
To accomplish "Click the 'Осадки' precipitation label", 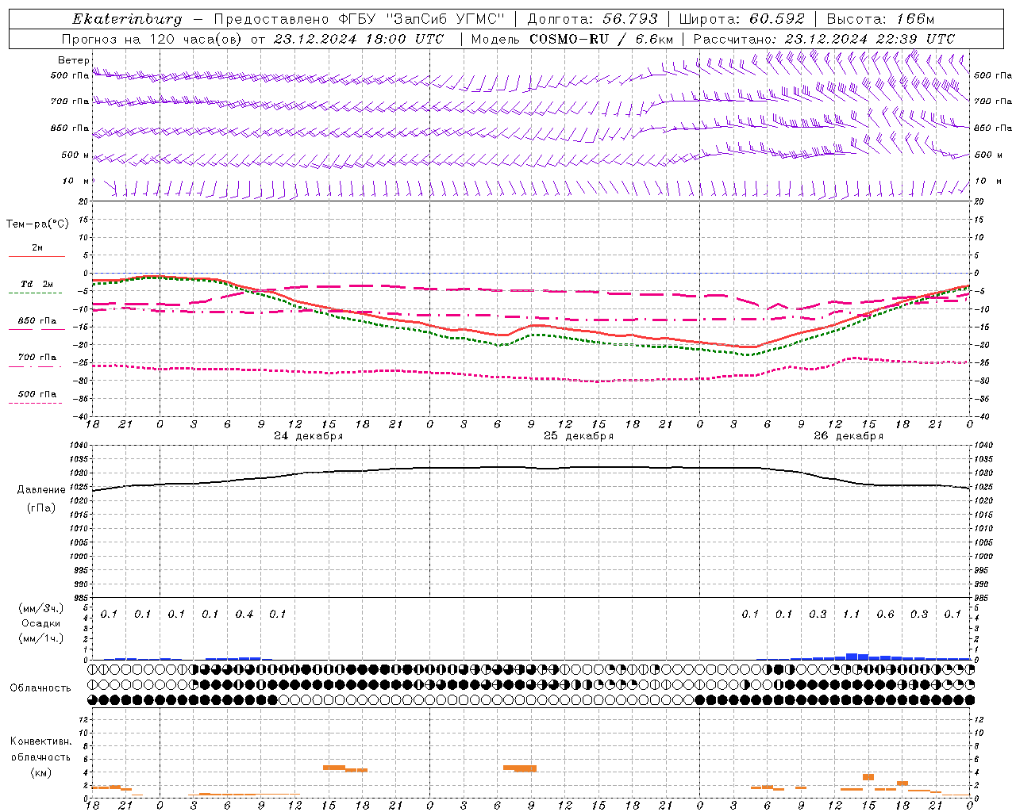I will coord(41,623).
